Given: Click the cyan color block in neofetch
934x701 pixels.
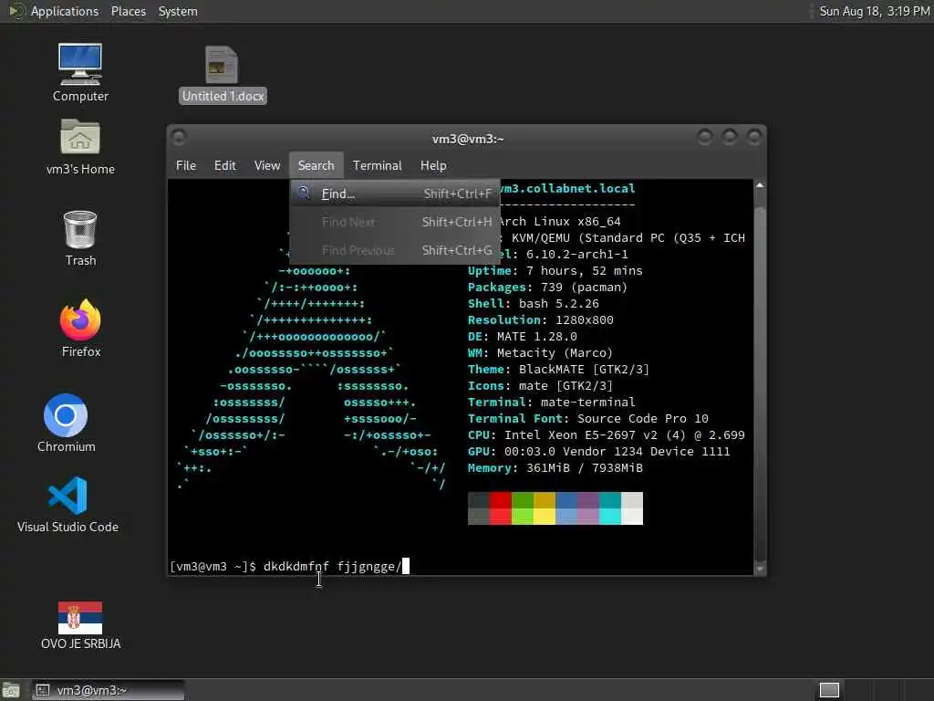Looking at the screenshot, I should [610, 507].
